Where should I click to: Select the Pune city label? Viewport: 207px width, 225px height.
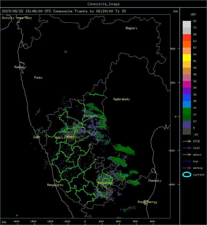click(38, 77)
